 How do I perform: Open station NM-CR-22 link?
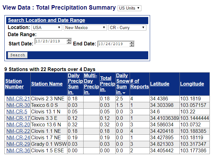point(18,131)
